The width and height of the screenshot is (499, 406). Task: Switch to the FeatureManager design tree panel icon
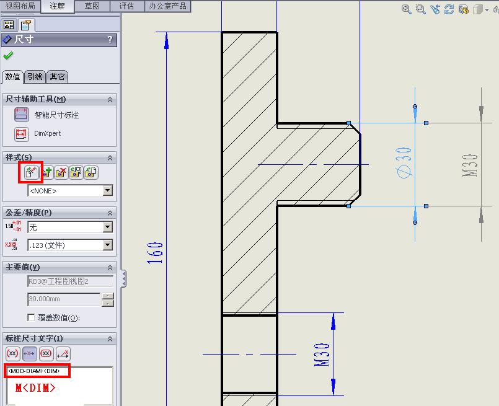(9, 25)
